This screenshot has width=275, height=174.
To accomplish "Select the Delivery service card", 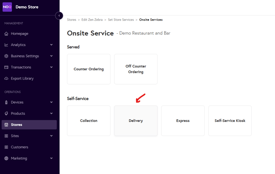I will click(136, 121).
